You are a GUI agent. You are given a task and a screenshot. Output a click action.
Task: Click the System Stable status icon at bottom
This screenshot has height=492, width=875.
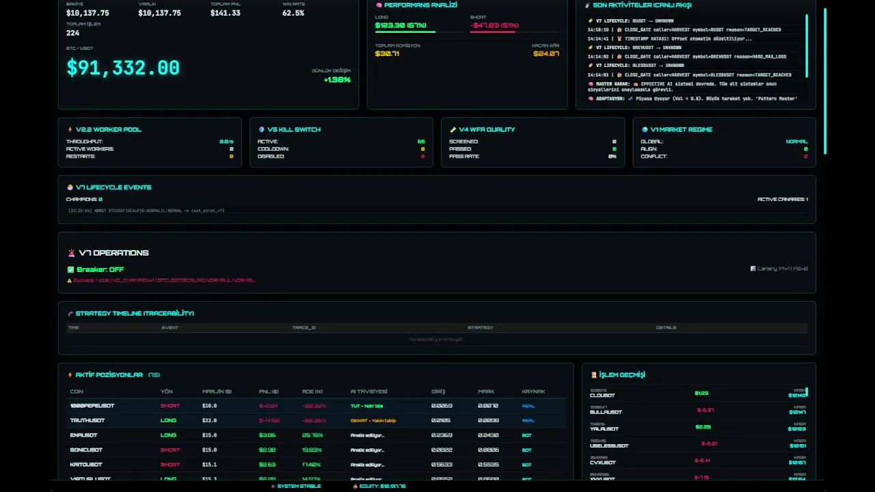click(273, 487)
